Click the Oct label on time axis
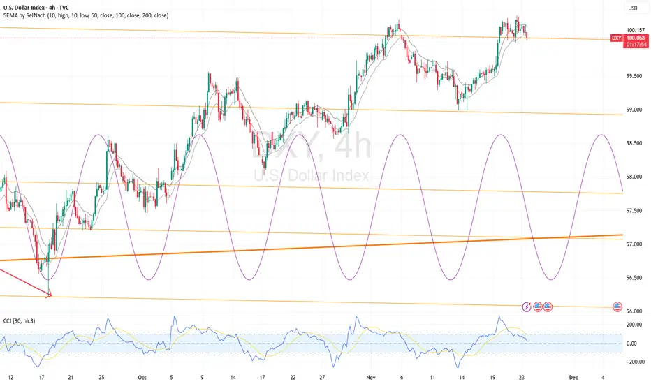651x384 pixels. [142, 377]
